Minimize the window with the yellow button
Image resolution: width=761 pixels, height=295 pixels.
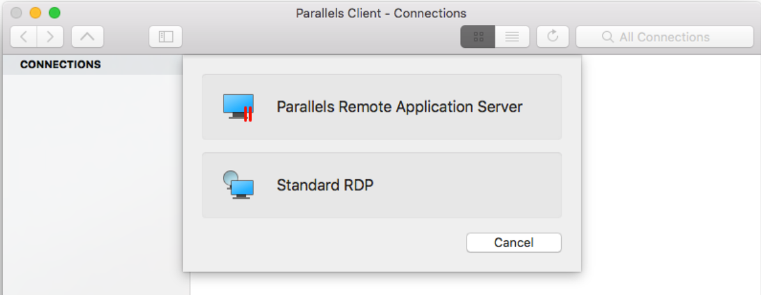(36, 13)
